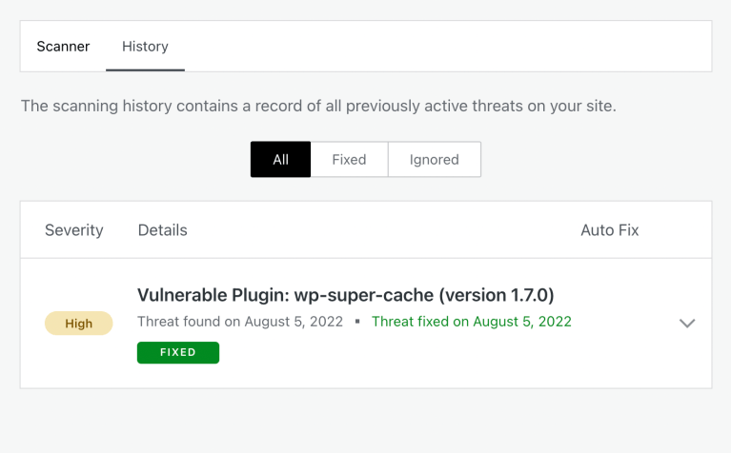This screenshot has height=453, width=731.
Task: Open Vulnerable Plugin wp-super-cache title
Action: tap(345, 295)
